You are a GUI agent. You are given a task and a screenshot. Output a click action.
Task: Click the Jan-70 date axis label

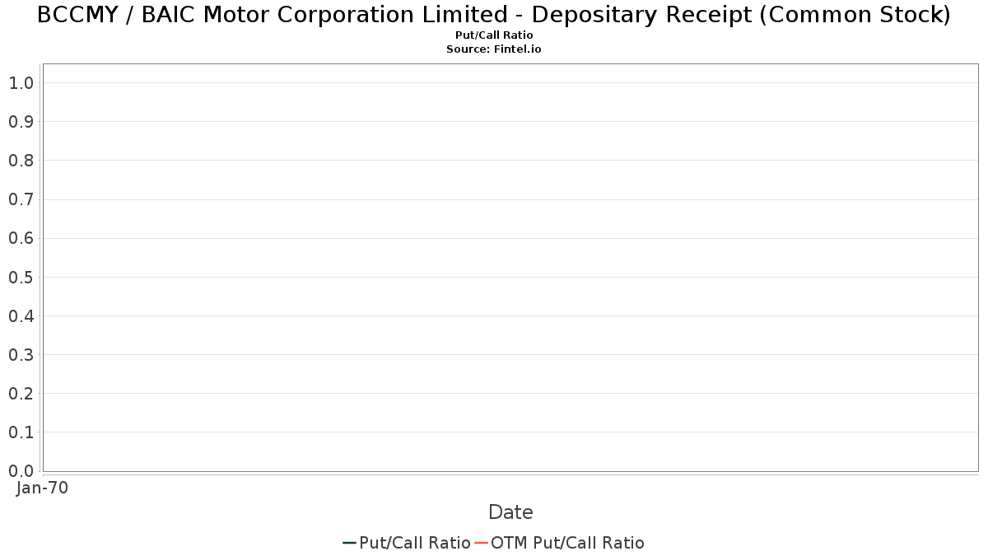click(42, 488)
